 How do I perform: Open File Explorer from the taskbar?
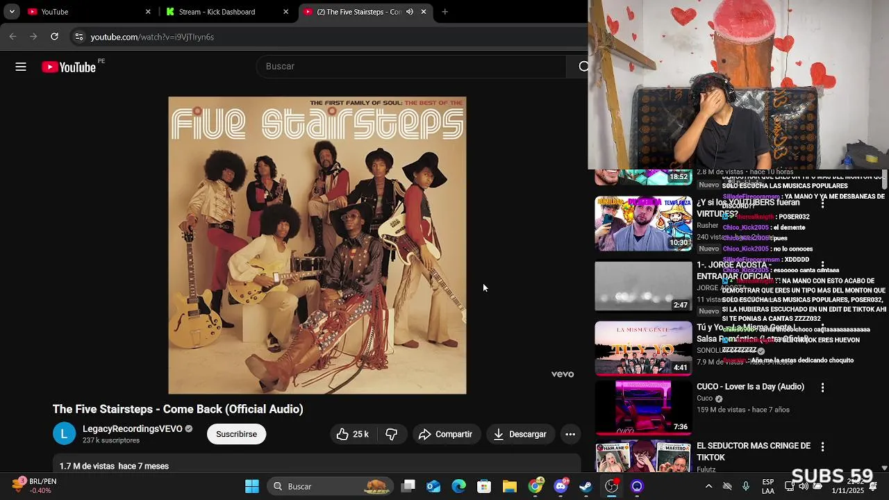[510, 486]
